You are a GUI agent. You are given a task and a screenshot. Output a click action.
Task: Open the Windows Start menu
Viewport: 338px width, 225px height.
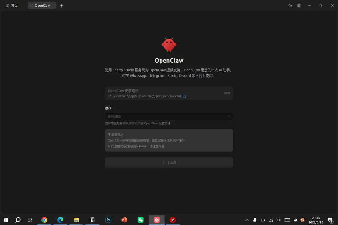point(6,220)
